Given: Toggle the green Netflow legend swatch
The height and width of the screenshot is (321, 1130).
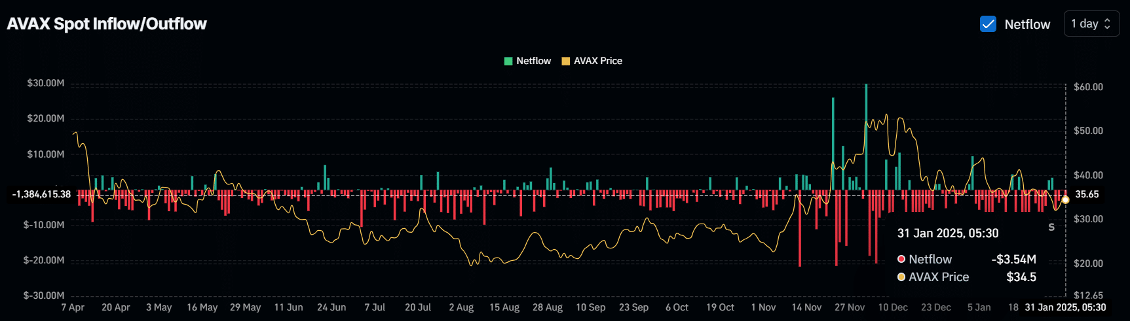Looking at the screenshot, I should (508, 61).
